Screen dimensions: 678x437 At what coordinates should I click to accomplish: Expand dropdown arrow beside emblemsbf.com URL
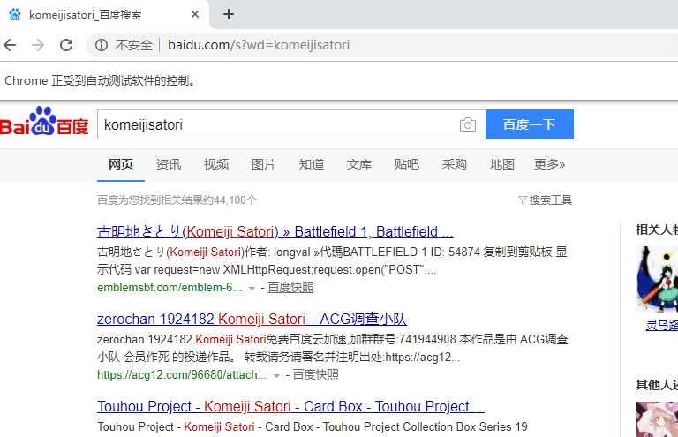[252, 289]
